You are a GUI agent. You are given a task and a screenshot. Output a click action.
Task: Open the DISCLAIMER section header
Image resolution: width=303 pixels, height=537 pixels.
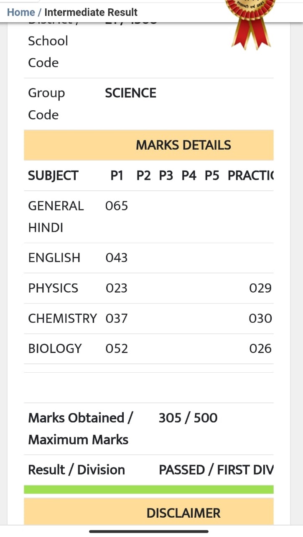coord(149,511)
